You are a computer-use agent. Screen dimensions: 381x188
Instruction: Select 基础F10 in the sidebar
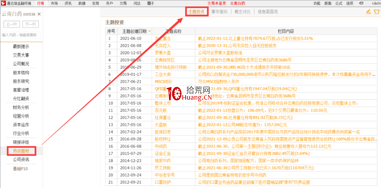pyautogui.click(x=21, y=169)
